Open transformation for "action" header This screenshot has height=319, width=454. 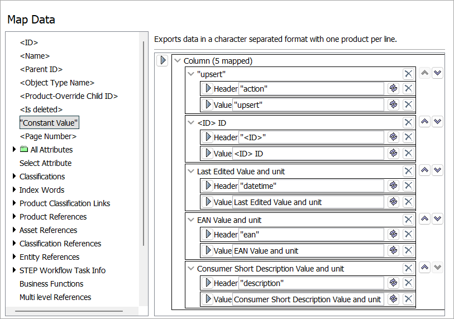coord(393,88)
